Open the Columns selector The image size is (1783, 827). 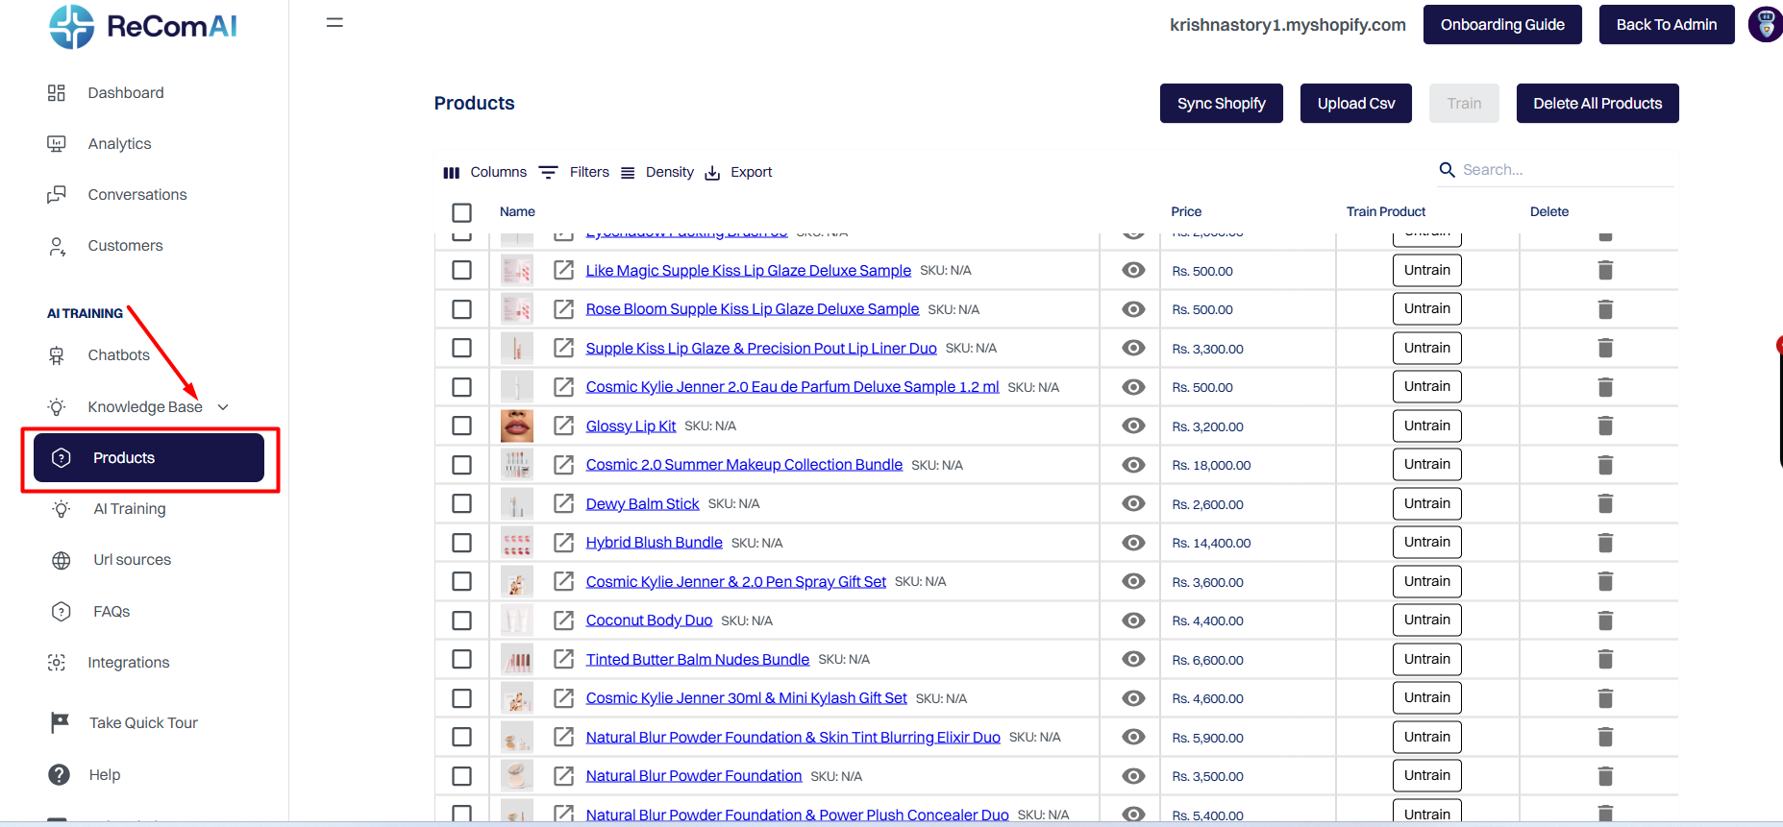[x=484, y=172]
